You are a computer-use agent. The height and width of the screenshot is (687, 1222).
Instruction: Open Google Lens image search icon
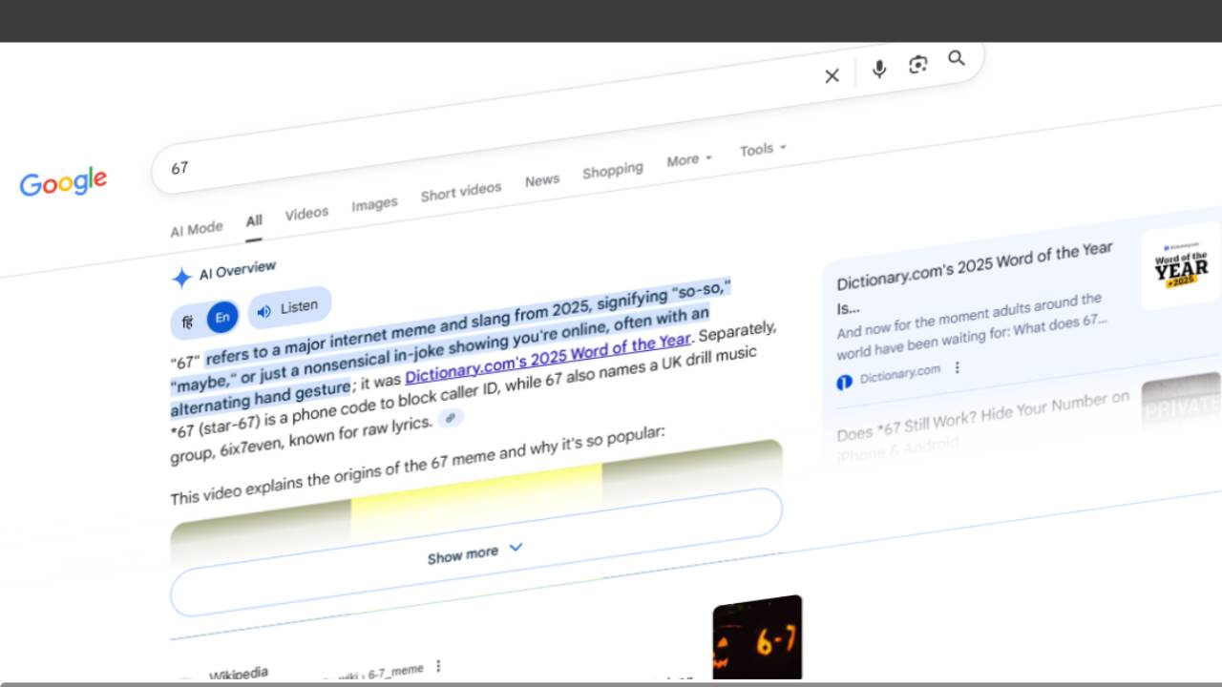917,64
